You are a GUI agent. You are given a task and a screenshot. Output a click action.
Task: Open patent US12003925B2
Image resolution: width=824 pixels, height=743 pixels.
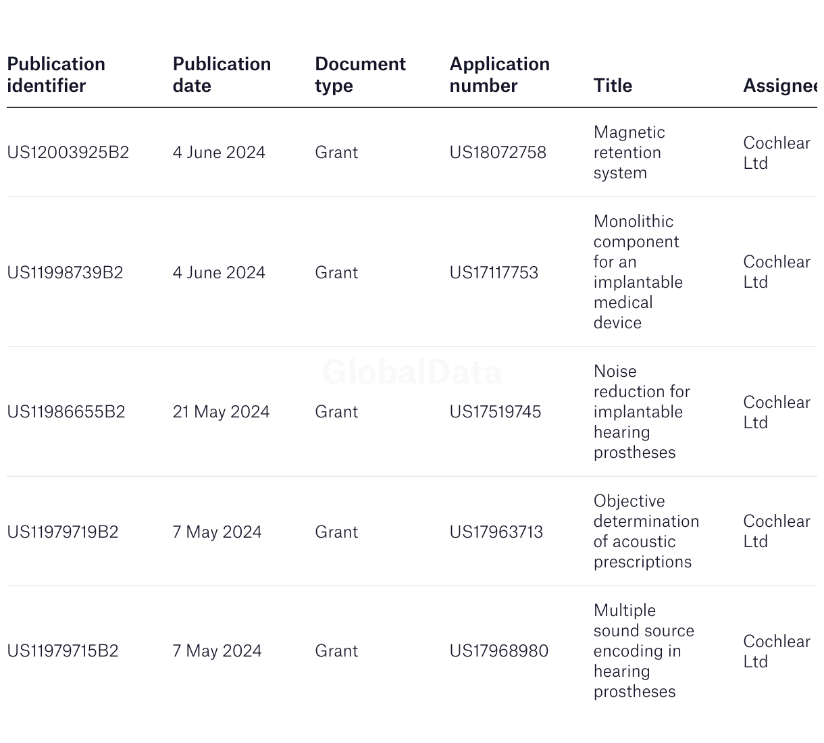[x=68, y=153]
